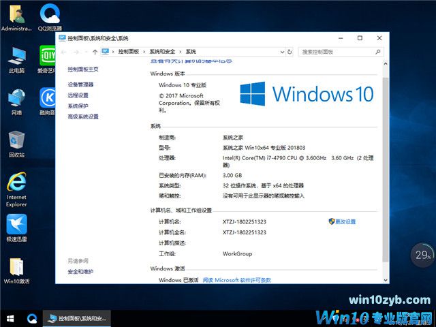
Task: Click the vertical scrollbar thumb
Action: click(x=386, y=170)
